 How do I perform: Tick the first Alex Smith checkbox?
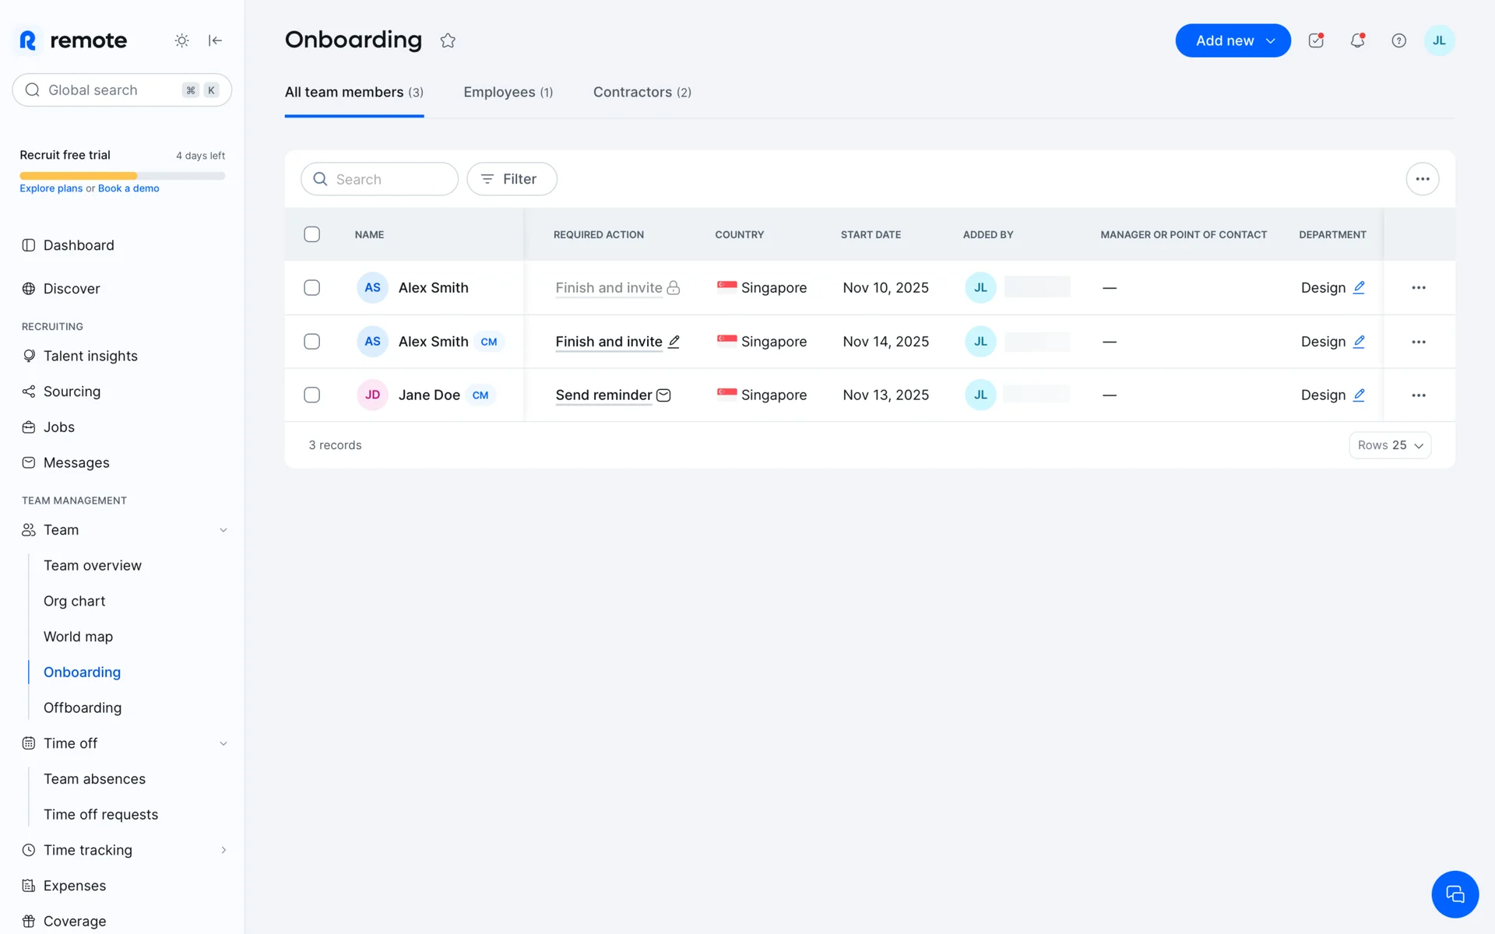311,287
